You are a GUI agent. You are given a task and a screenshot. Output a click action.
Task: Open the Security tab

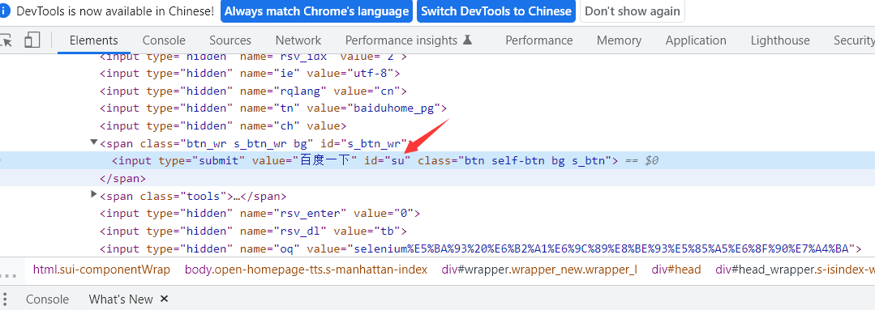pyautogui.click(x=854, y=40)
